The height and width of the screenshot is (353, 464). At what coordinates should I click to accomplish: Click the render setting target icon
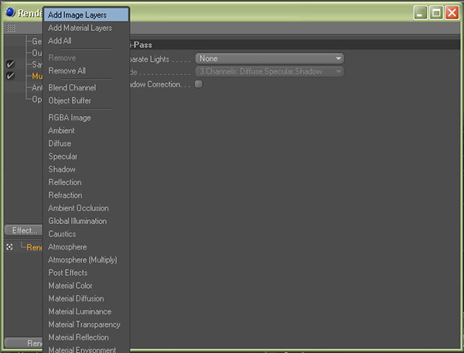click(9, 247)
